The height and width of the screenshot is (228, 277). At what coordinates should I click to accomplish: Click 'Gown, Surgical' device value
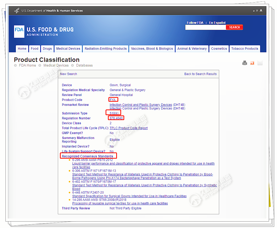pyautogui.click(x=120, y=85)
